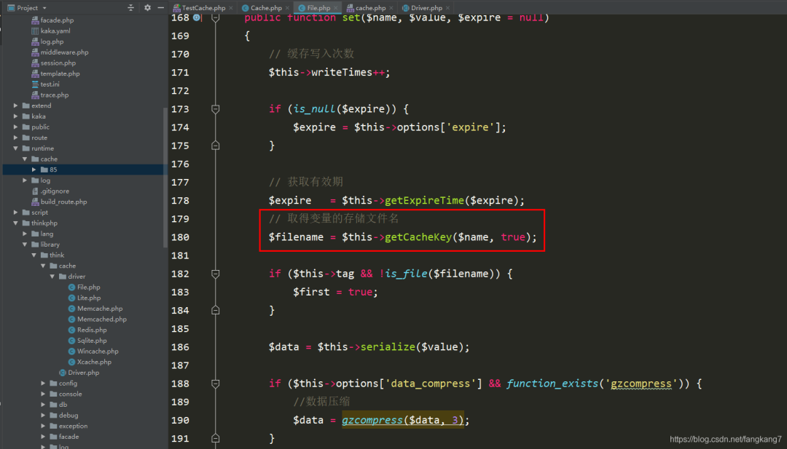Open File.php class icon in driver folder
The width and height of the screenshot is (787, 449).
click(71, 287)
